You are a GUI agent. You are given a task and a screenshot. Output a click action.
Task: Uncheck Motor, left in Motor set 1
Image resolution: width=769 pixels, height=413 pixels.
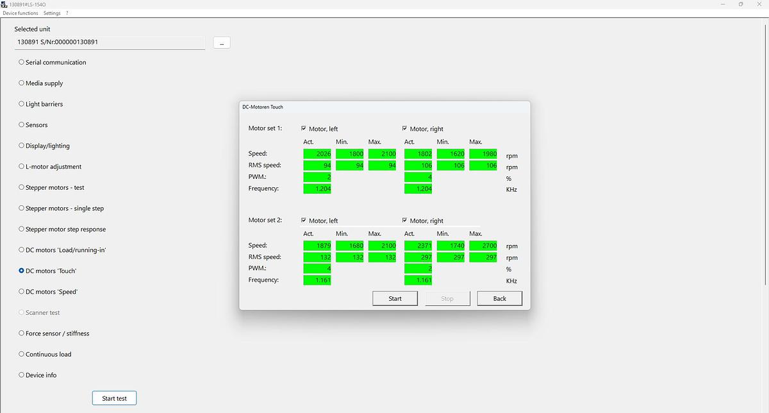[x=304, y=129]
